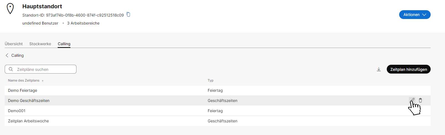
Task: Edit Demo Geschäftszeiten with pencil icon
Action: (x=412, y=100)
